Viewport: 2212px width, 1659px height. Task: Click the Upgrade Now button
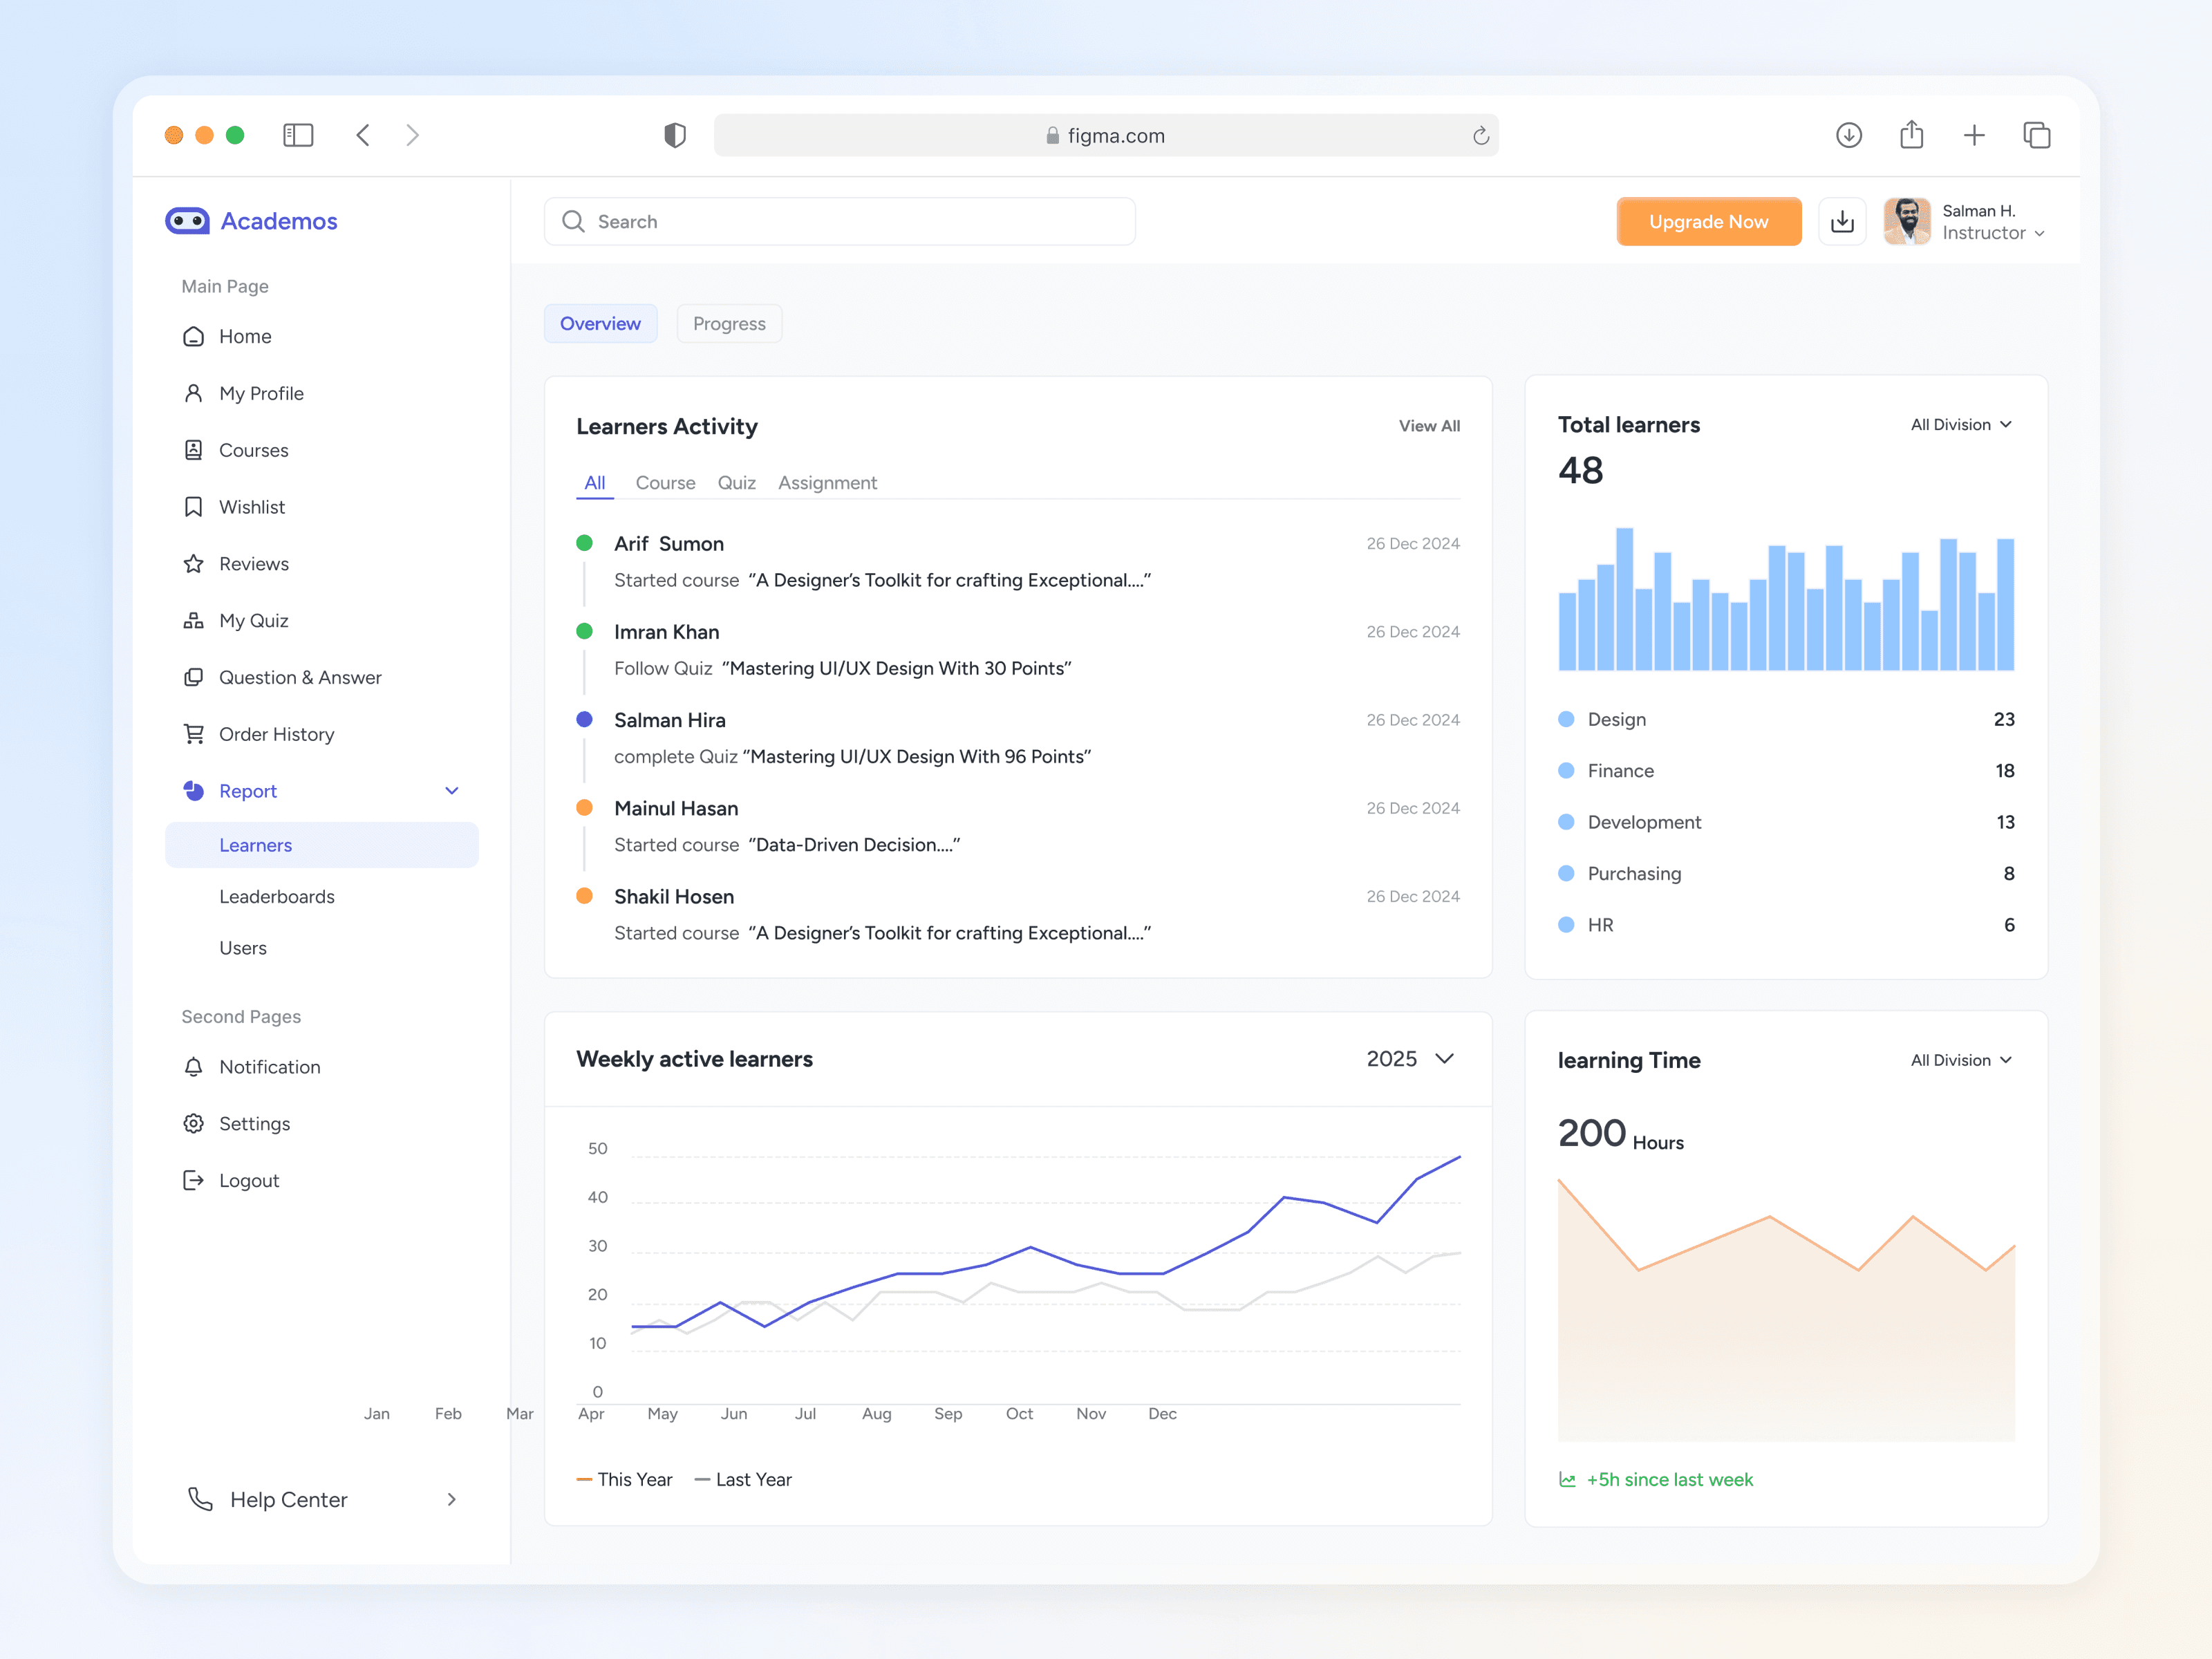(1708, 222)
